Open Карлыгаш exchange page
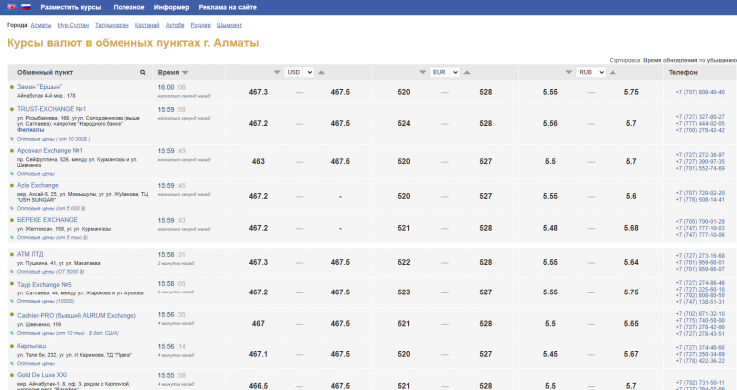This screenshot has height=390, width=737. point(31,346)
